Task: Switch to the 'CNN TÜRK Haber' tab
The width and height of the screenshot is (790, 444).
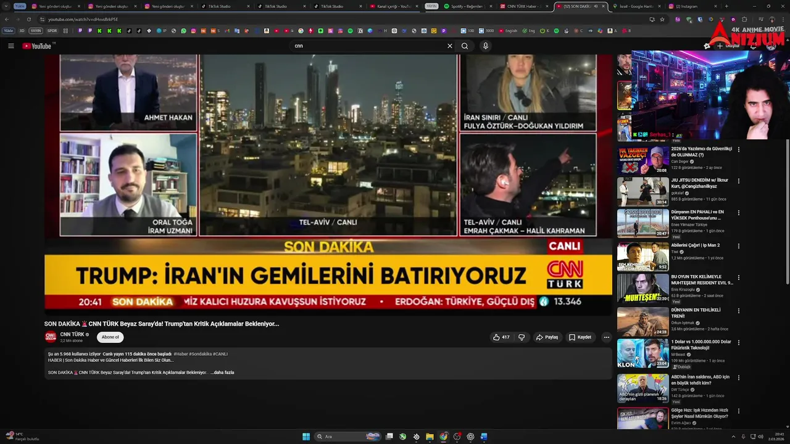Action: (525, 6)
